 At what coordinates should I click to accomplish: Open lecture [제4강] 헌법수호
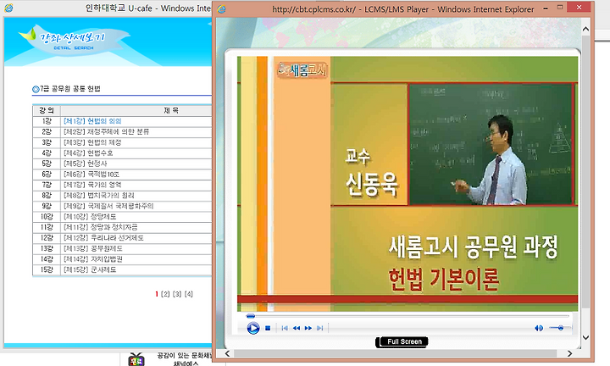pos(88,152)
